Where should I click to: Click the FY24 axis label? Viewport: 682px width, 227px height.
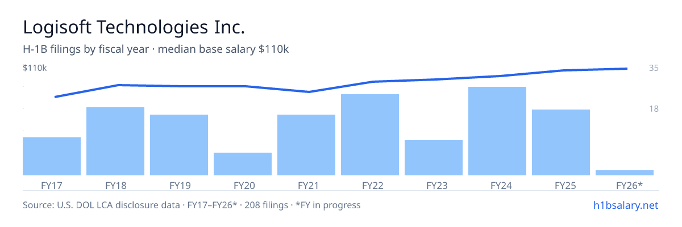click(497, 185)
